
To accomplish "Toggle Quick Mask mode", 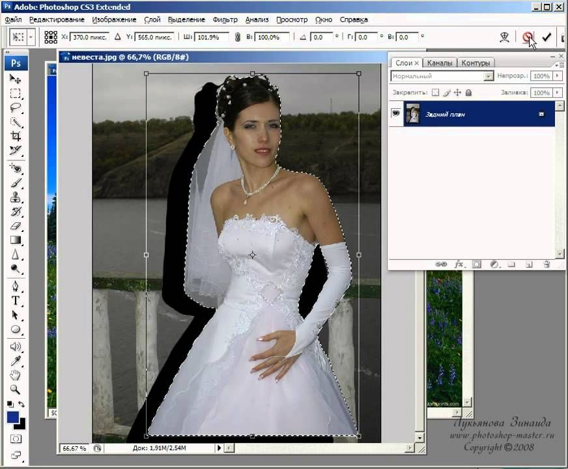I will click(x=16, y=439).
